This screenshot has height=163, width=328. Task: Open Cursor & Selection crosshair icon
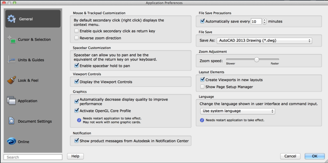[11, 39]
